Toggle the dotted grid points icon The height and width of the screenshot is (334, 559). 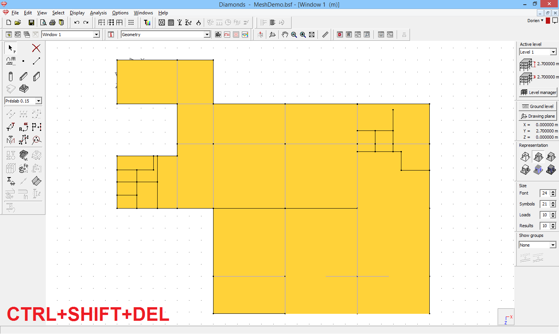[131, 23]
